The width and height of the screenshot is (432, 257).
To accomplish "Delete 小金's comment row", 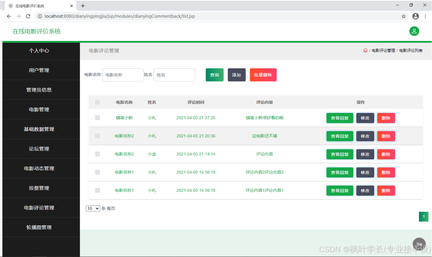I will tap(386, 154).
